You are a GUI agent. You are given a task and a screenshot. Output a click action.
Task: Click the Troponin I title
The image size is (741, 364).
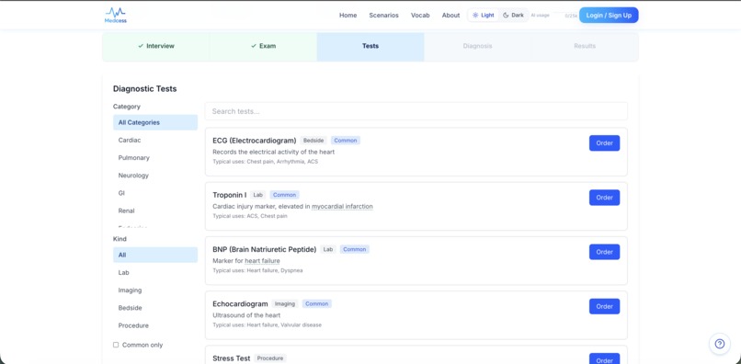[229, 195]
